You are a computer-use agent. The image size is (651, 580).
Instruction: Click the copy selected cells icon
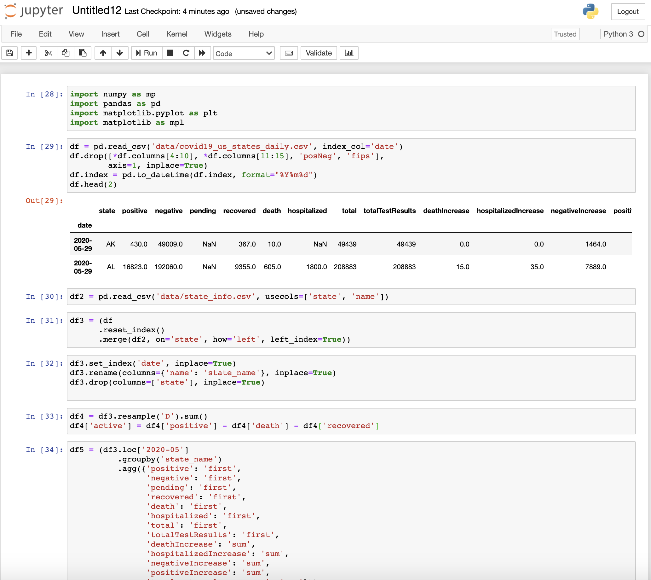(65, 53)
